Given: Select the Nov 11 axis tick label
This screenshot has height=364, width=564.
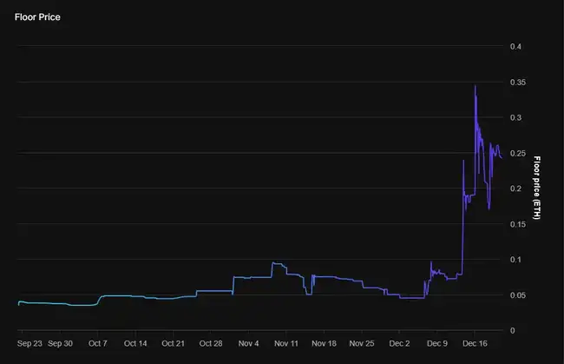Looking at the screenshot, I should (286, 343).
